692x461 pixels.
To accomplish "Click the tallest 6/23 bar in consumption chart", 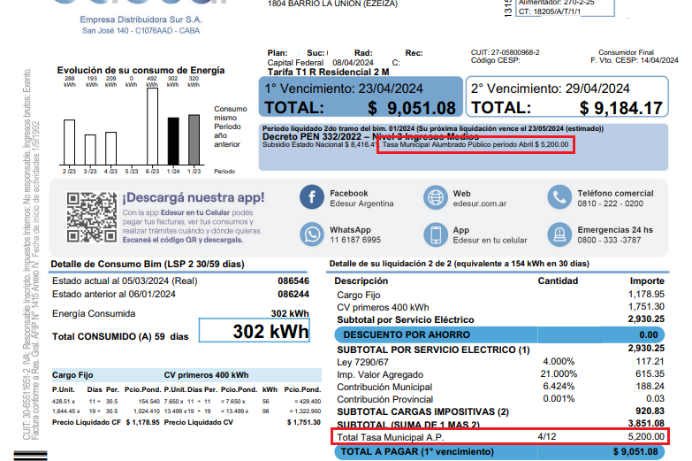I will click(152, 127).
